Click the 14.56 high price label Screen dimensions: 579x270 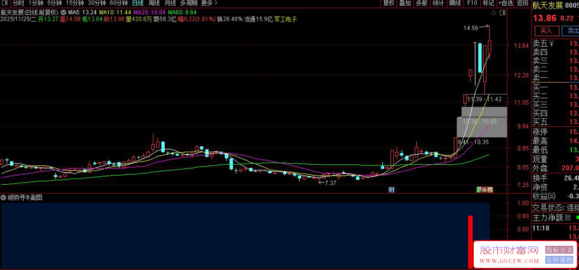point(471,28)
